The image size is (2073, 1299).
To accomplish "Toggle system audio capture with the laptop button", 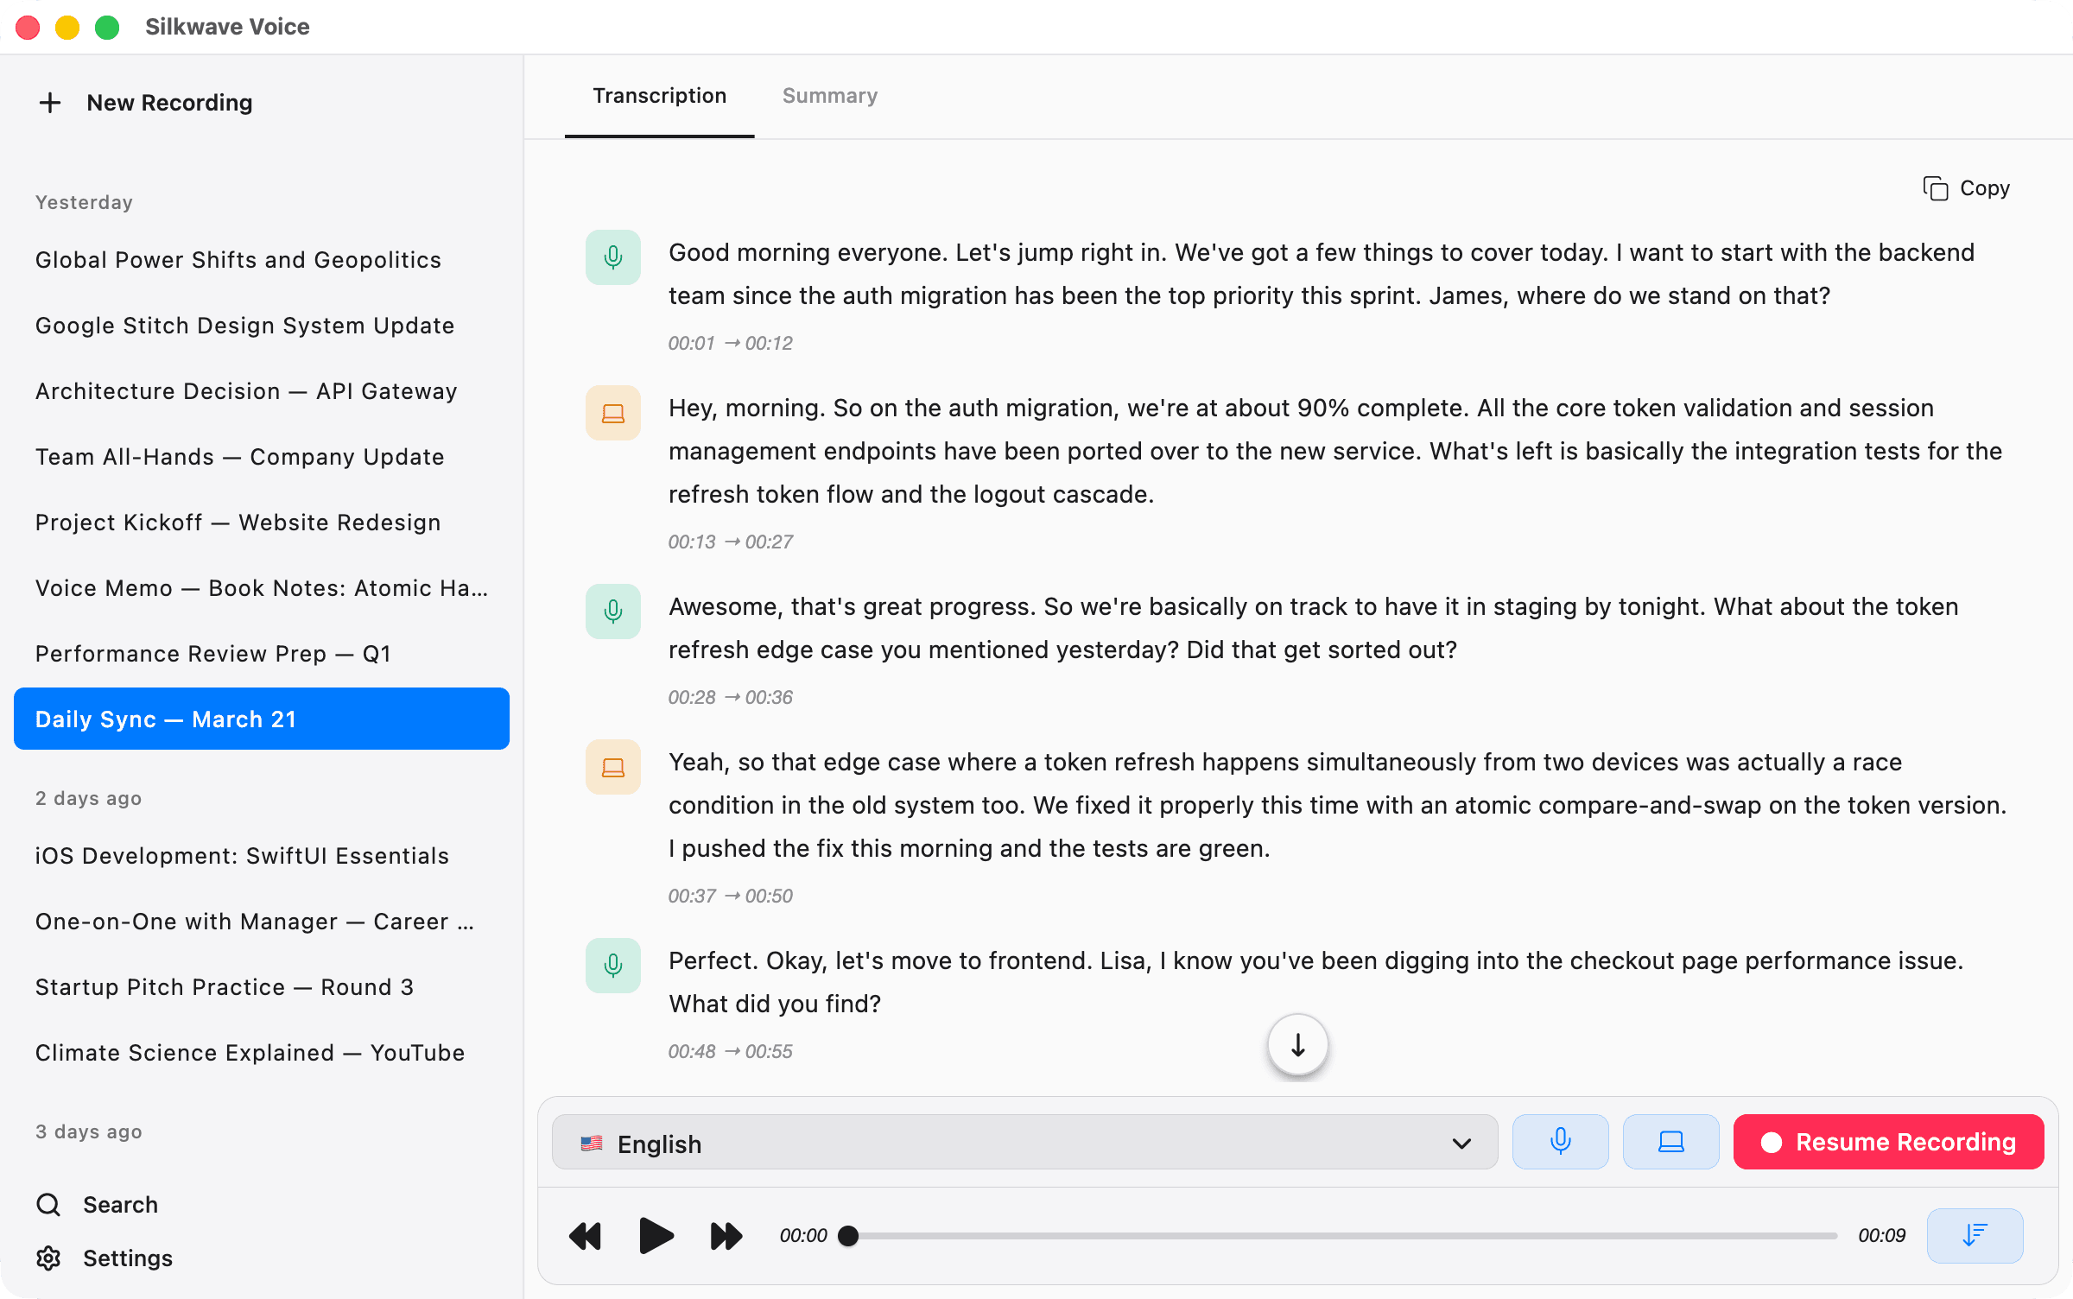I will coord(1670,1141).
